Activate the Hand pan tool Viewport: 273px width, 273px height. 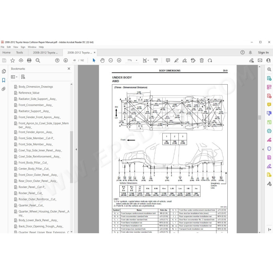tap(102, 60)
